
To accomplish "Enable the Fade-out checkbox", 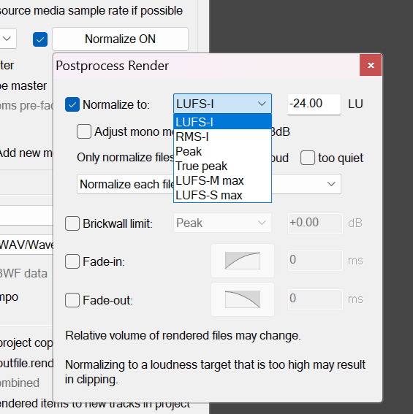I will pos(72,300).
